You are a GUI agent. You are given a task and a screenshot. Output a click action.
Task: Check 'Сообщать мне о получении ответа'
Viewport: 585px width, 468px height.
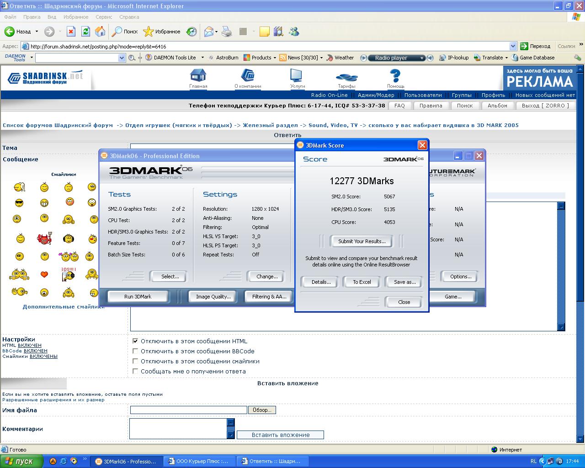click(x=135, y=371)
